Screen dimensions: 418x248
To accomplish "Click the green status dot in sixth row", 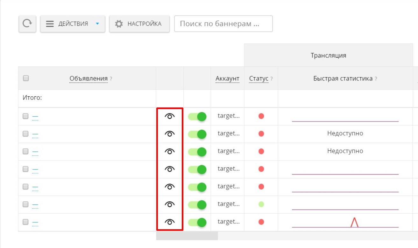I will click(261, 204).
